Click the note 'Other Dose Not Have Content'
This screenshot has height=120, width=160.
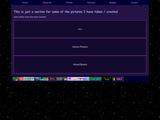pos(30,17)
